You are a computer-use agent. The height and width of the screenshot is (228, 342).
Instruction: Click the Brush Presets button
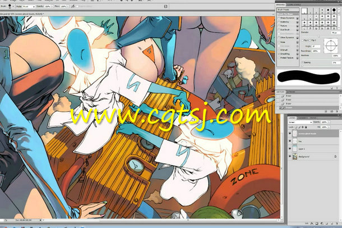(288, 10)
